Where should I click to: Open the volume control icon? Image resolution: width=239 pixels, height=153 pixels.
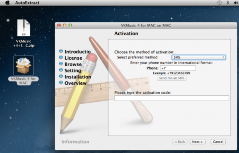236,3
